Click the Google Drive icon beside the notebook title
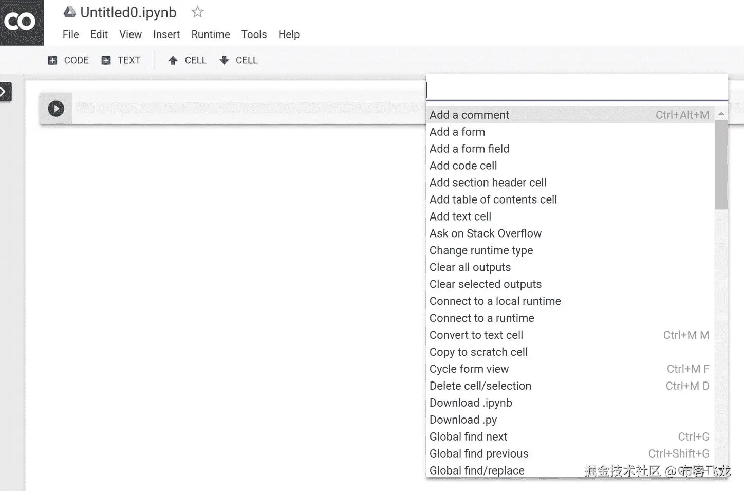The width and height of the screenshot is (744, 491). click(69, 12)
